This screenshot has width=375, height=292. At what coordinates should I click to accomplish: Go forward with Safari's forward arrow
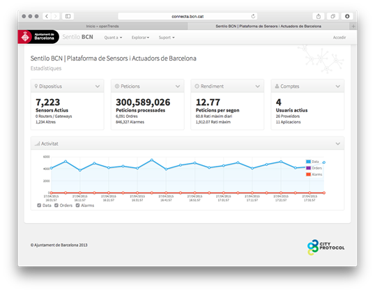tap(55, 16)
